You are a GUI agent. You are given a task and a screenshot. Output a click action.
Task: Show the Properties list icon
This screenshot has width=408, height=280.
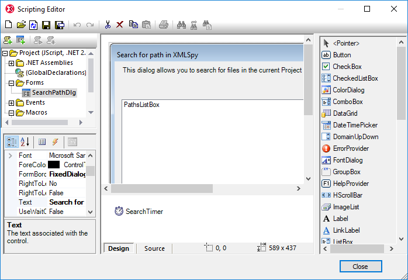point(42,142)
